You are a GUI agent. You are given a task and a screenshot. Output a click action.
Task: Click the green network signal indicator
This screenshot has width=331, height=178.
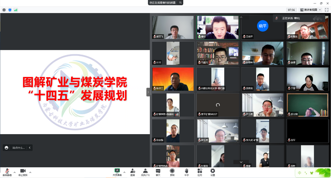16,10
